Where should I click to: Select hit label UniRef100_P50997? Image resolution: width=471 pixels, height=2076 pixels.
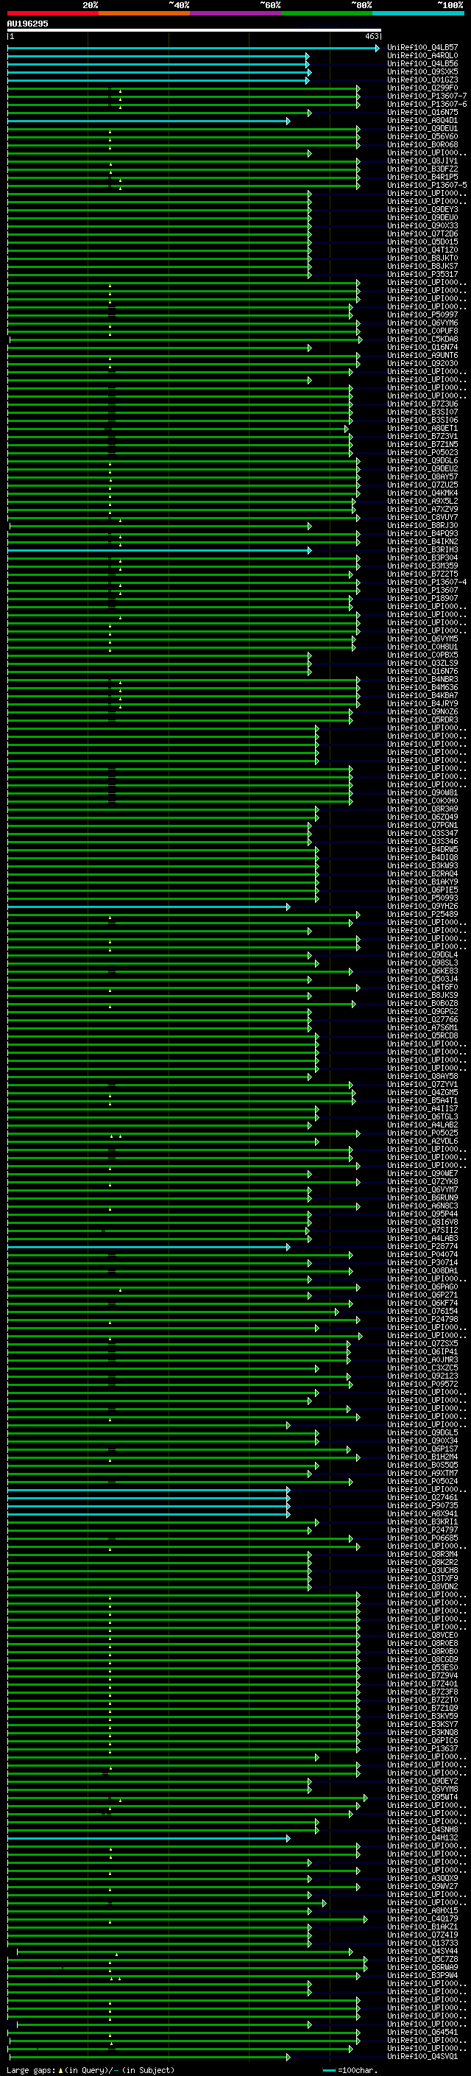[x=422, y=314]
